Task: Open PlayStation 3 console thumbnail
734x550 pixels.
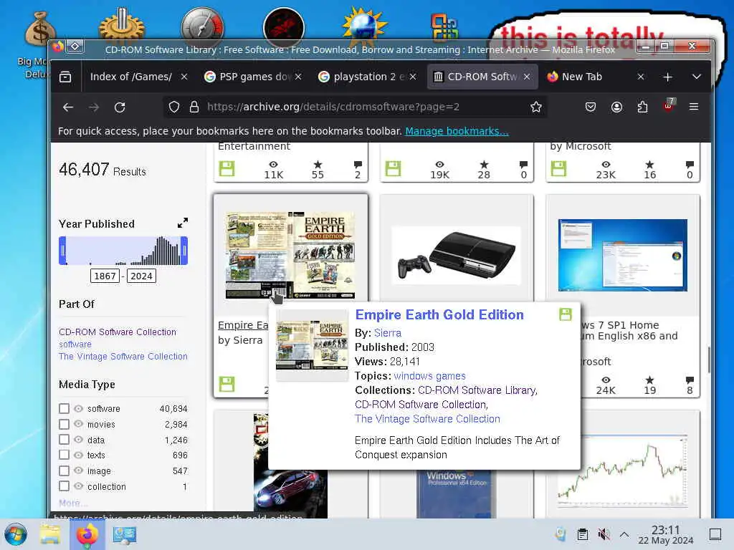Action: point(457,256)
